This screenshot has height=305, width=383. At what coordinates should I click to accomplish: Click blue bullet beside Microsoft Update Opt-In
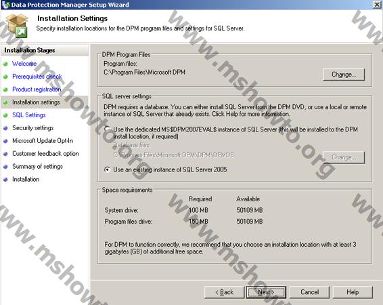point(5,141)
